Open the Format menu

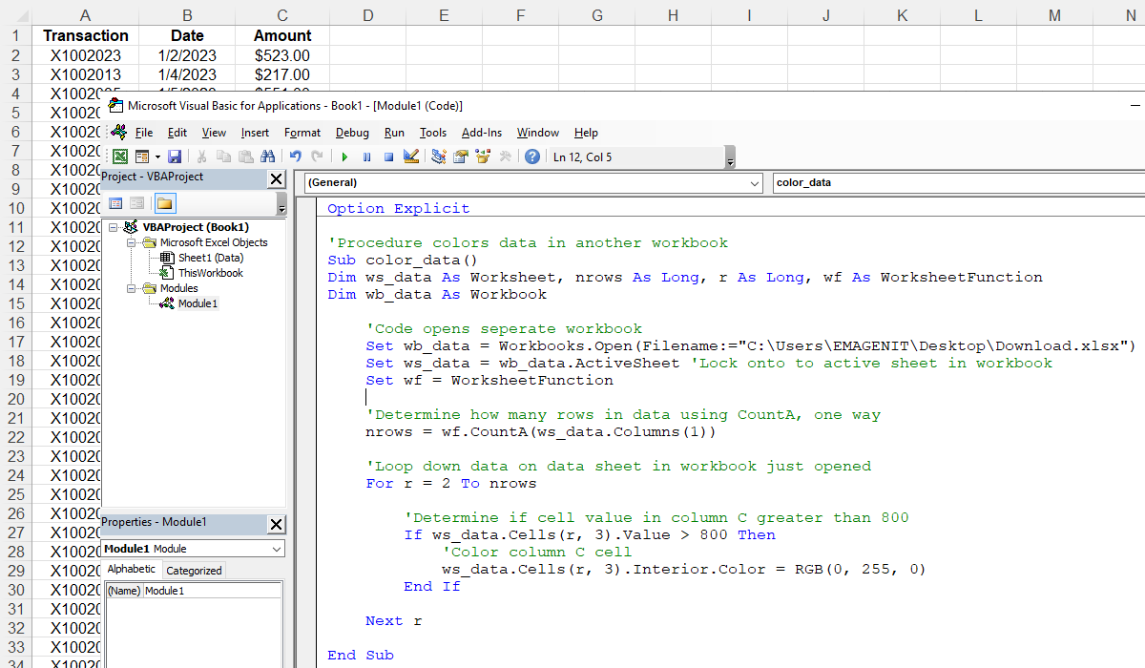[302, 133]
